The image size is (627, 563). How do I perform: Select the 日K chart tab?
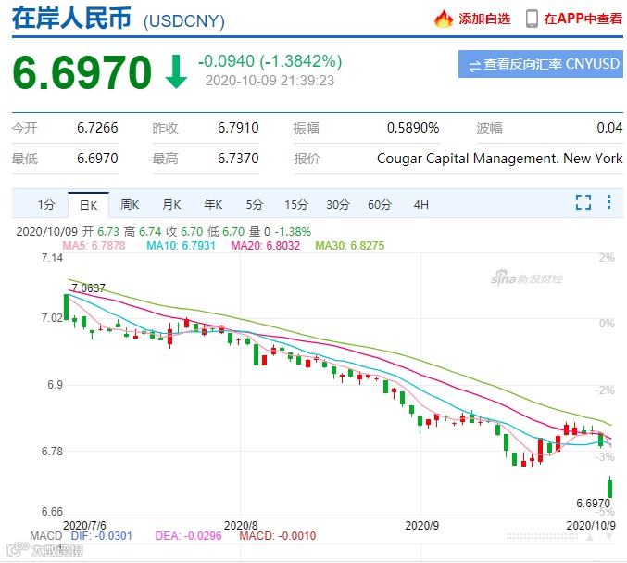88,205
